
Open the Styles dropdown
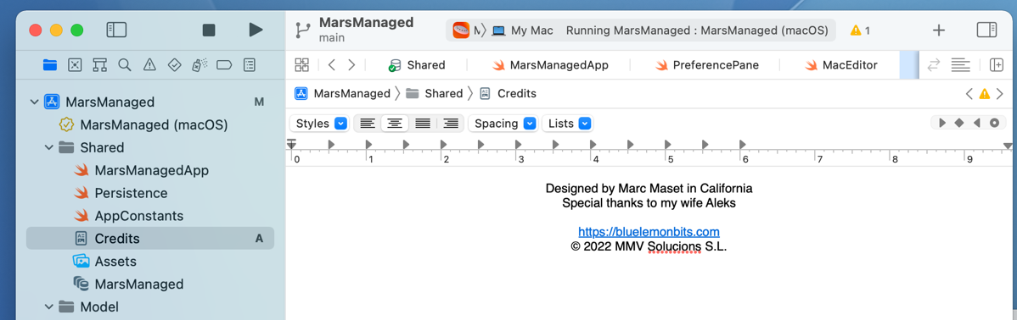[x=320, y=124]
